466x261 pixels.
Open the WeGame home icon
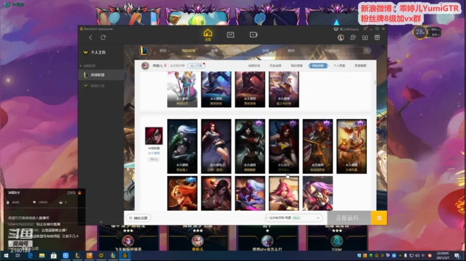click(x=208, y=35)
